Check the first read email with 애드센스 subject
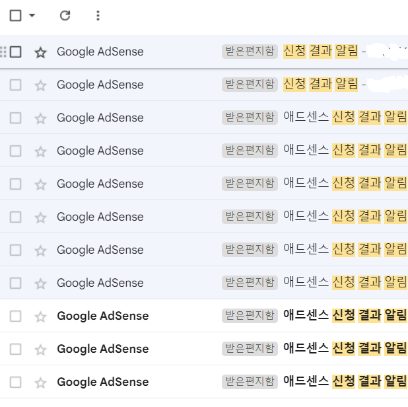408x407 pixels. click(x=15, y=118)
